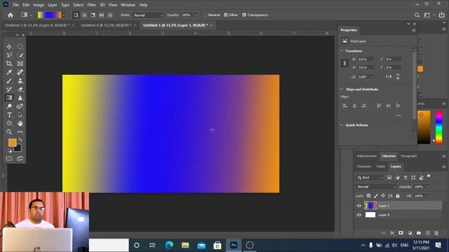
Task: Click the foreground orange color swatch
Action: pos(13,143)
